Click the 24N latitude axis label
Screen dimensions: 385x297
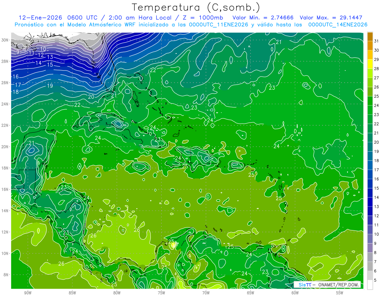(x=5, y=104)
